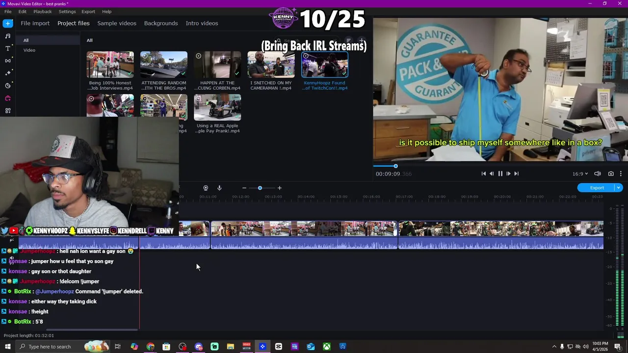Open the import media plus button
Image resolution: width=628 pixels, height=353 pixels.
(7, 23)
